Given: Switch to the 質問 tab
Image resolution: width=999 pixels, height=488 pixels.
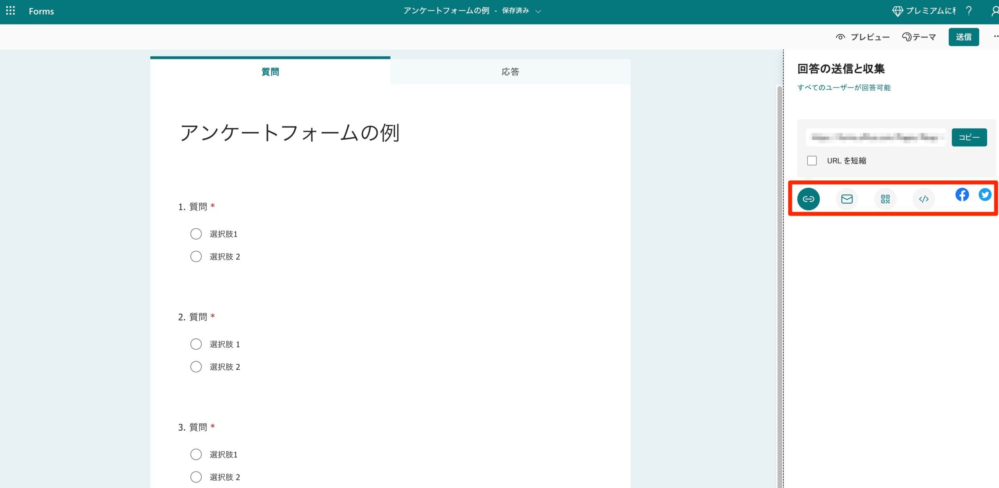Looking at the screenshot, I should [270, 71].
